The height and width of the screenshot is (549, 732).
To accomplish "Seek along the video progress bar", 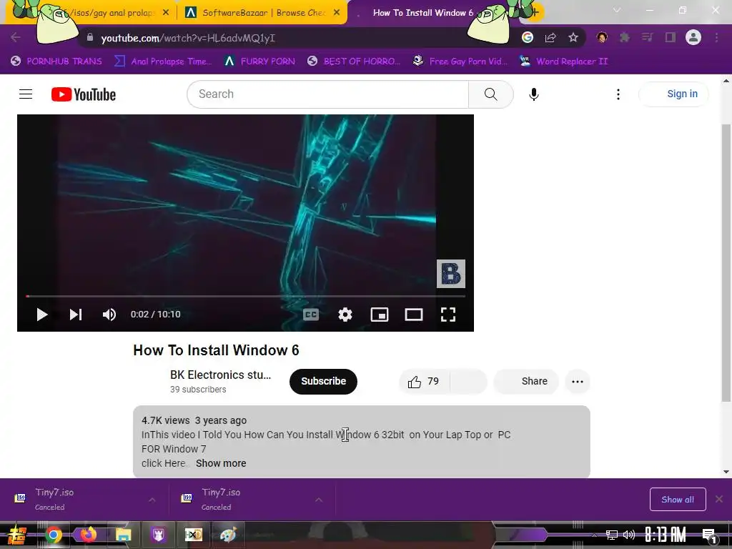I will click(246, 296).
